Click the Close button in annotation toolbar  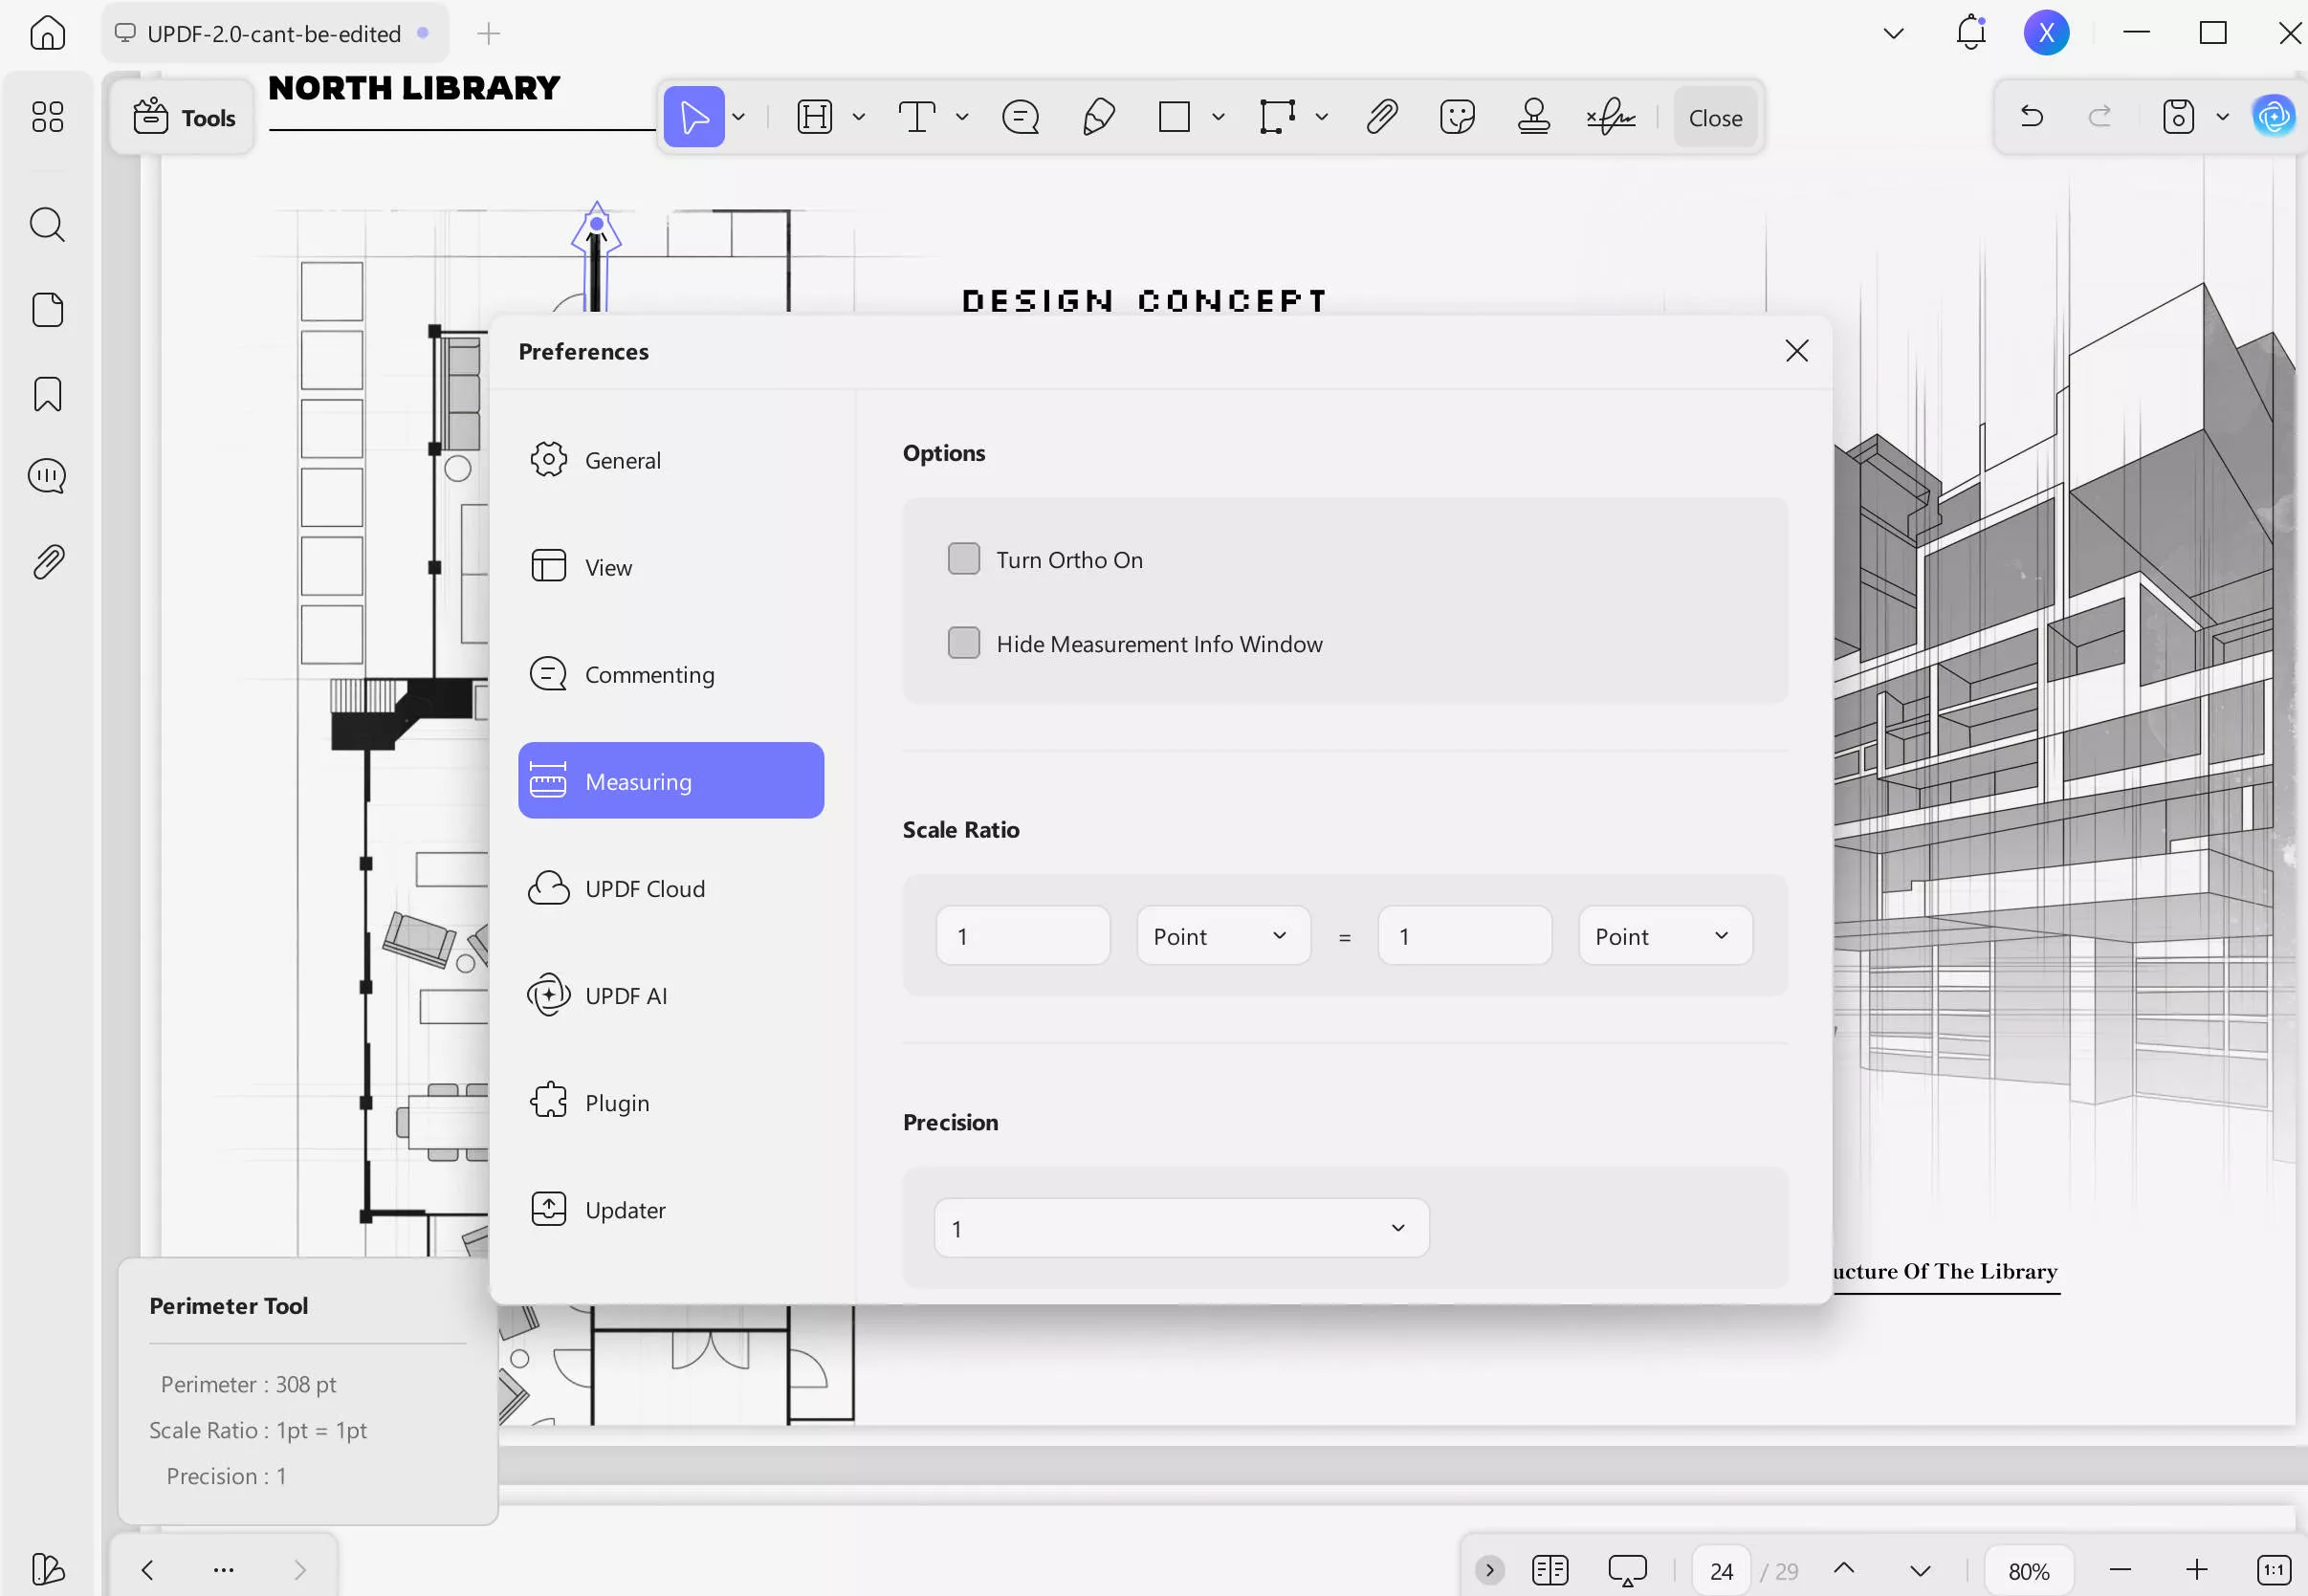[x=1714, y=118]
